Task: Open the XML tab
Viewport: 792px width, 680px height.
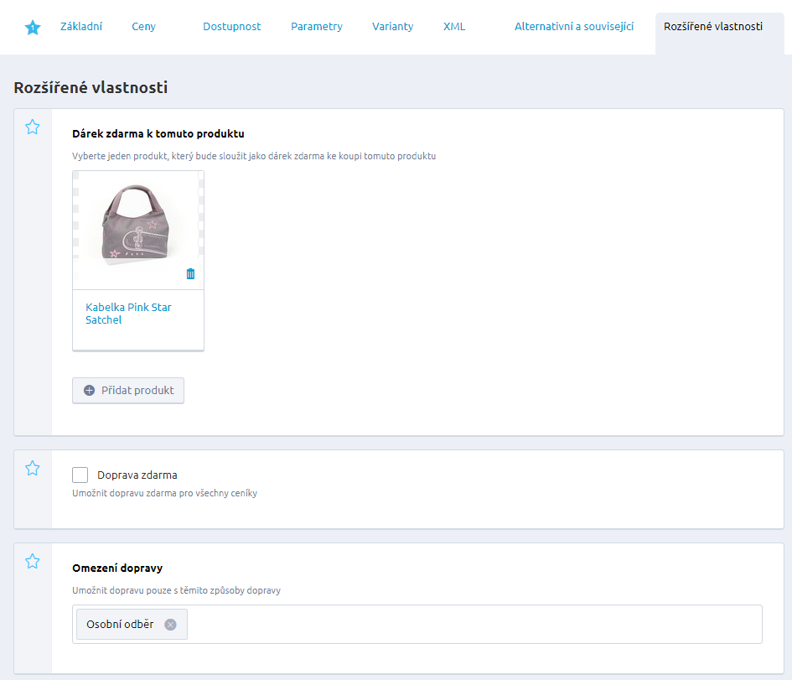Action: (454, 26)
